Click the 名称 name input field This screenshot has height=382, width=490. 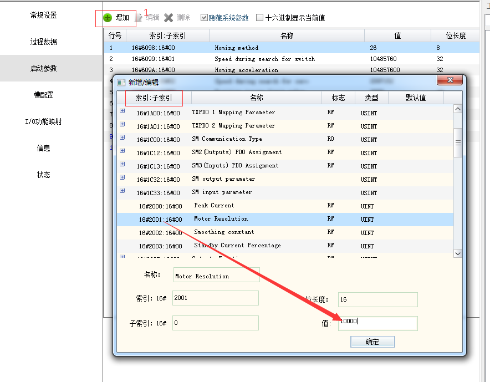(x=216, y=275)
